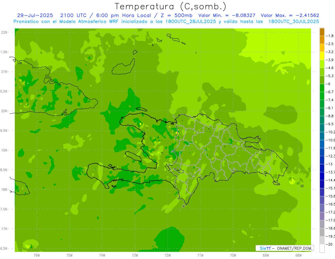Click the '19N' latitude axis label
This screenshot has height=259, width=335.
(4, 150)
